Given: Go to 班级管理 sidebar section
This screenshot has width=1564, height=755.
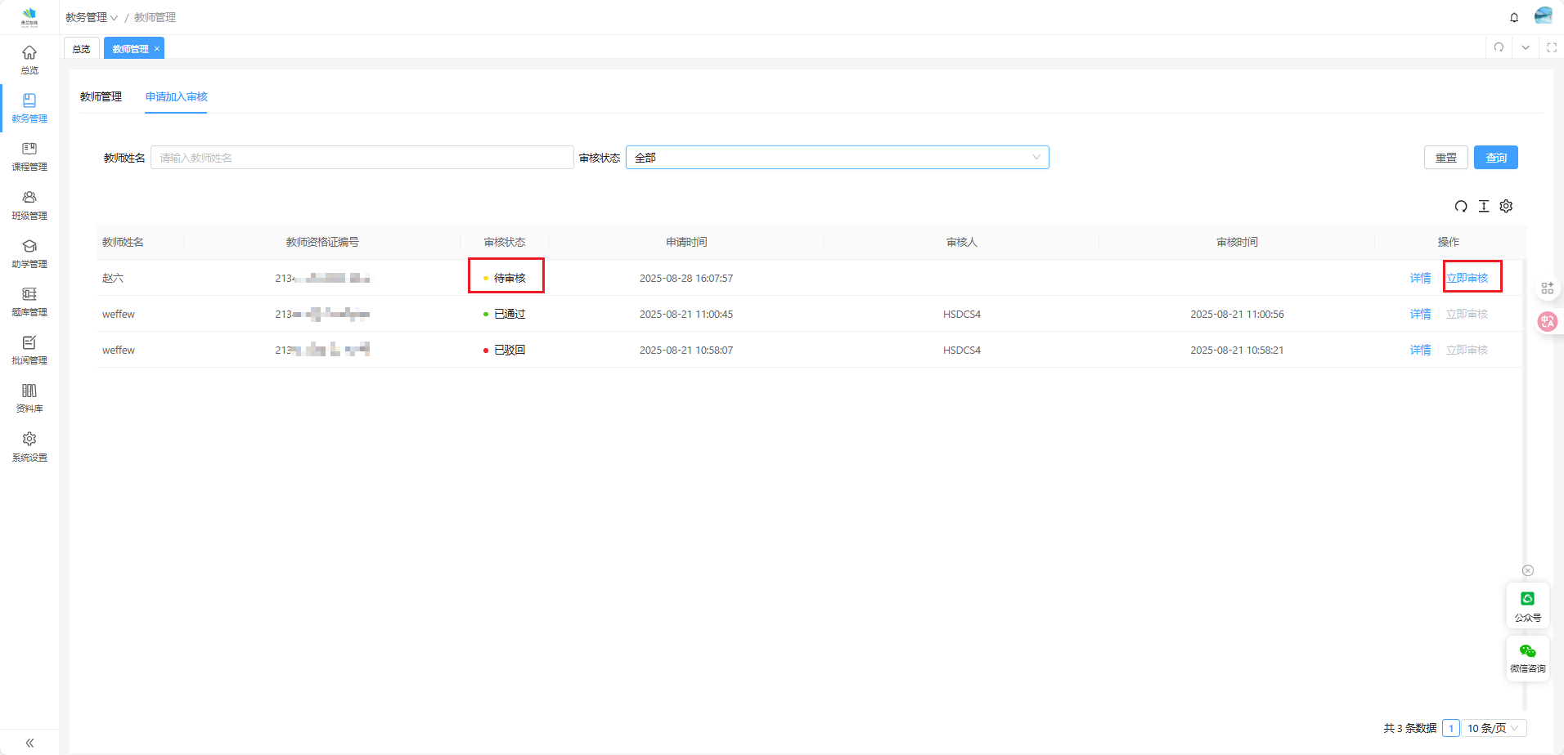Looking at the screenshot, I should coord(29,205).
